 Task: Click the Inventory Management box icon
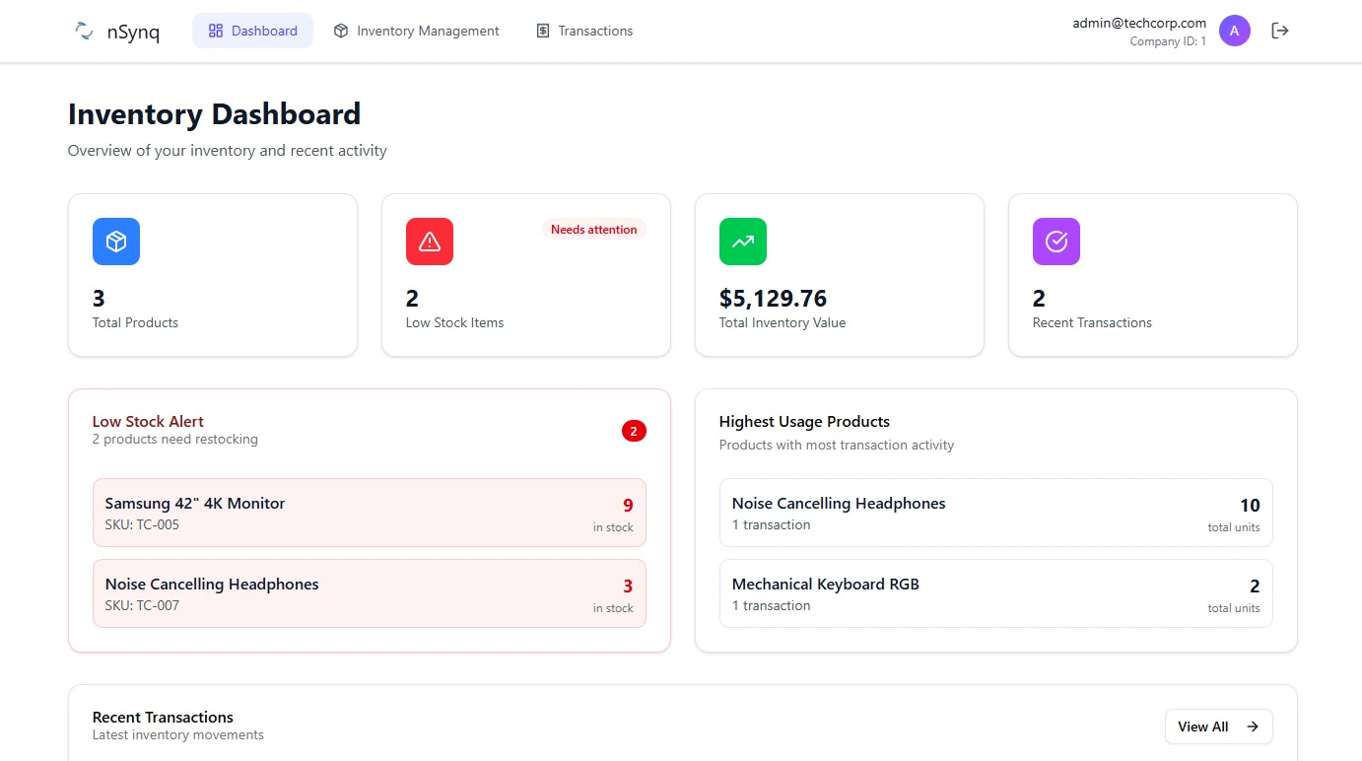click(339, 31)
